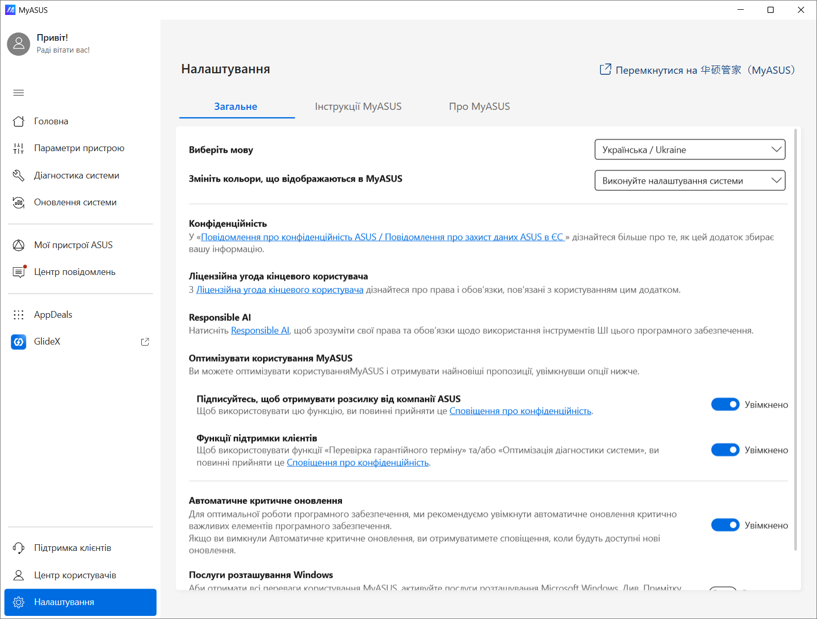Close the MyASUS window
The width and height of the screenshot is (817, 619).
[801, 10]
